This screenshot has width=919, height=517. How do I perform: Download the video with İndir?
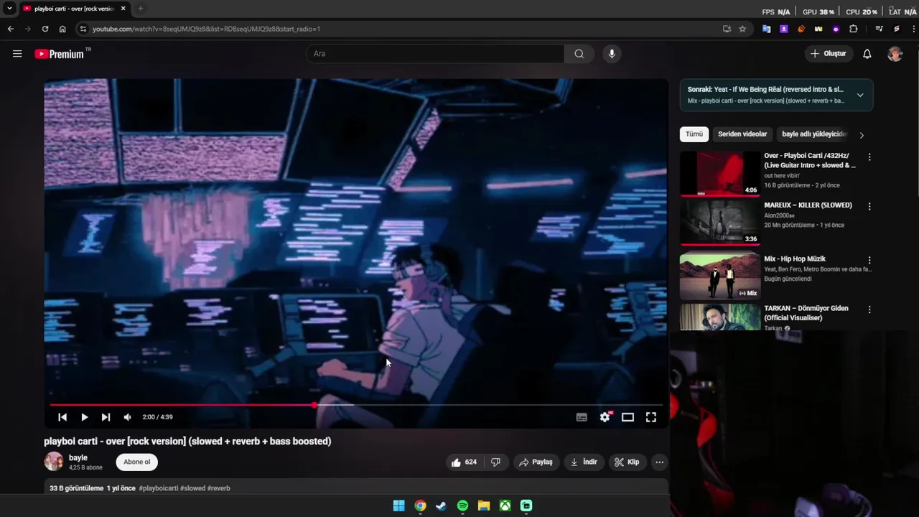584,462
